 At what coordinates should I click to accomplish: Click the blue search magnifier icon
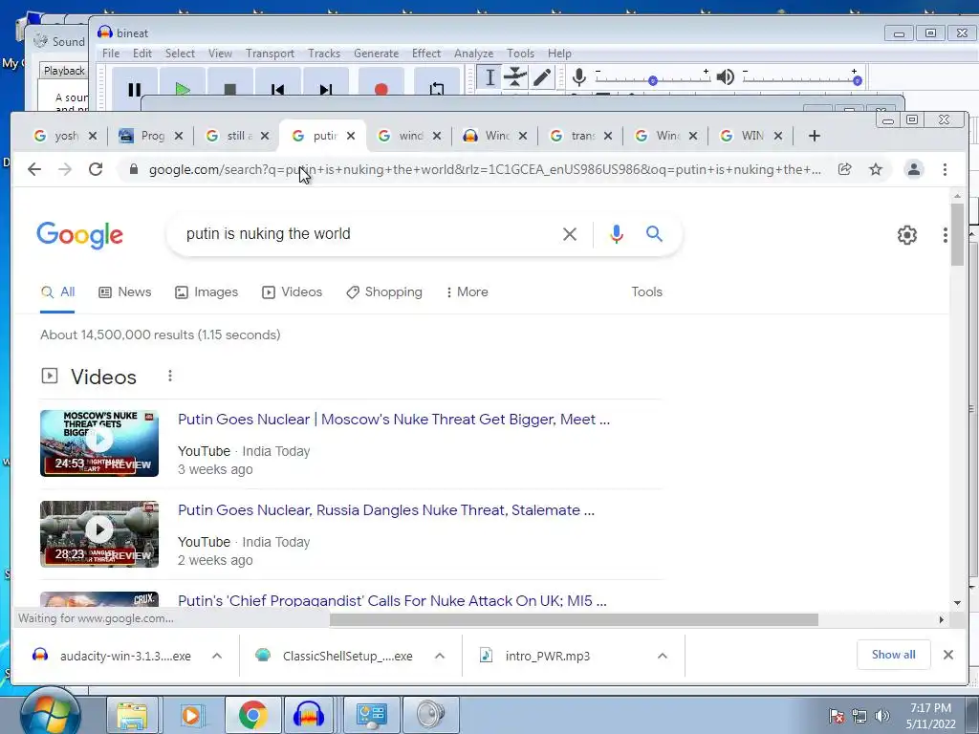(x=654, y=234)
